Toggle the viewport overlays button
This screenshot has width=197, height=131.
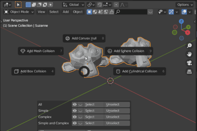[x=184, y=12]
